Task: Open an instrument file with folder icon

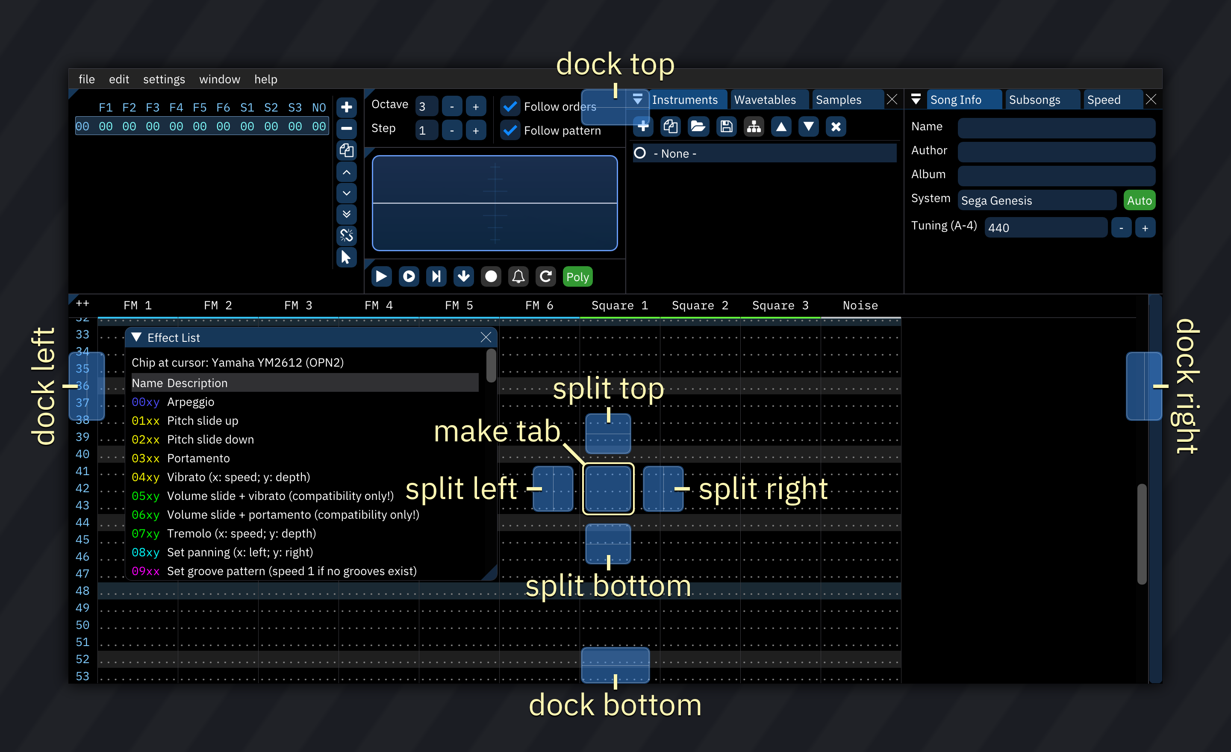Action: pyautogui.click(x=698, y=126)
